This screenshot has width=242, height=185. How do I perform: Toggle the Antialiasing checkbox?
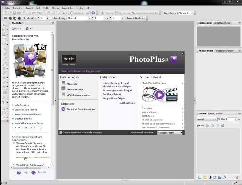51,18
